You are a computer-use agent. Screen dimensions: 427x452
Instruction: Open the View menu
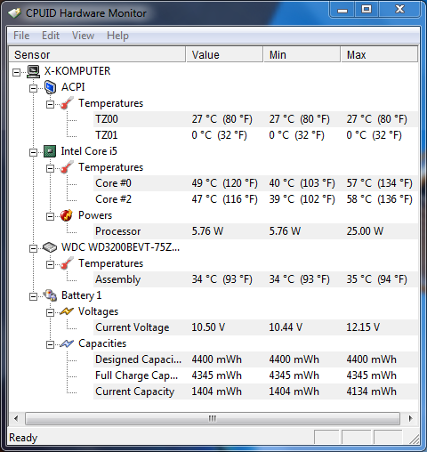coord(83,36)
